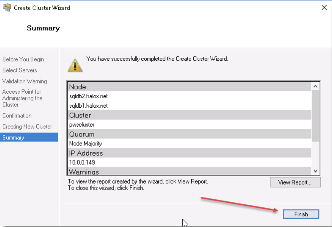Click the sqldb2.halox.net node row
This screenshot has height=227, width=332.
pyautogui.click(x=189, y=96)
